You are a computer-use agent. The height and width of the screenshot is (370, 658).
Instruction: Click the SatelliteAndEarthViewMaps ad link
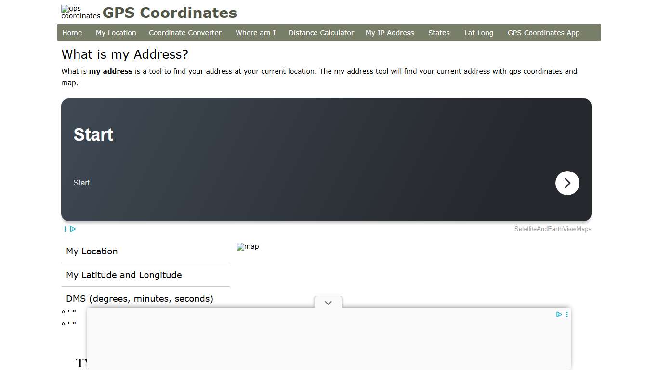tap(553, 229)
